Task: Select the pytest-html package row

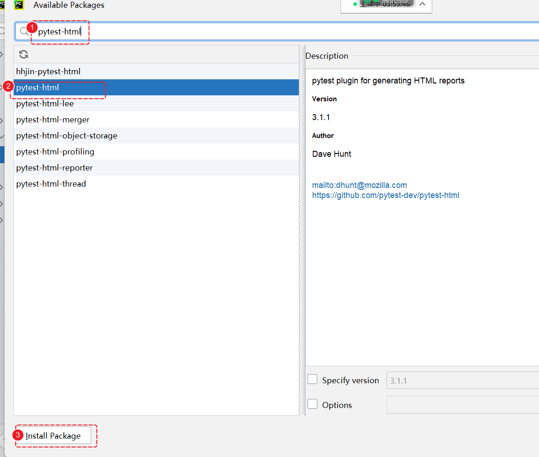Action: coord(156,88)
